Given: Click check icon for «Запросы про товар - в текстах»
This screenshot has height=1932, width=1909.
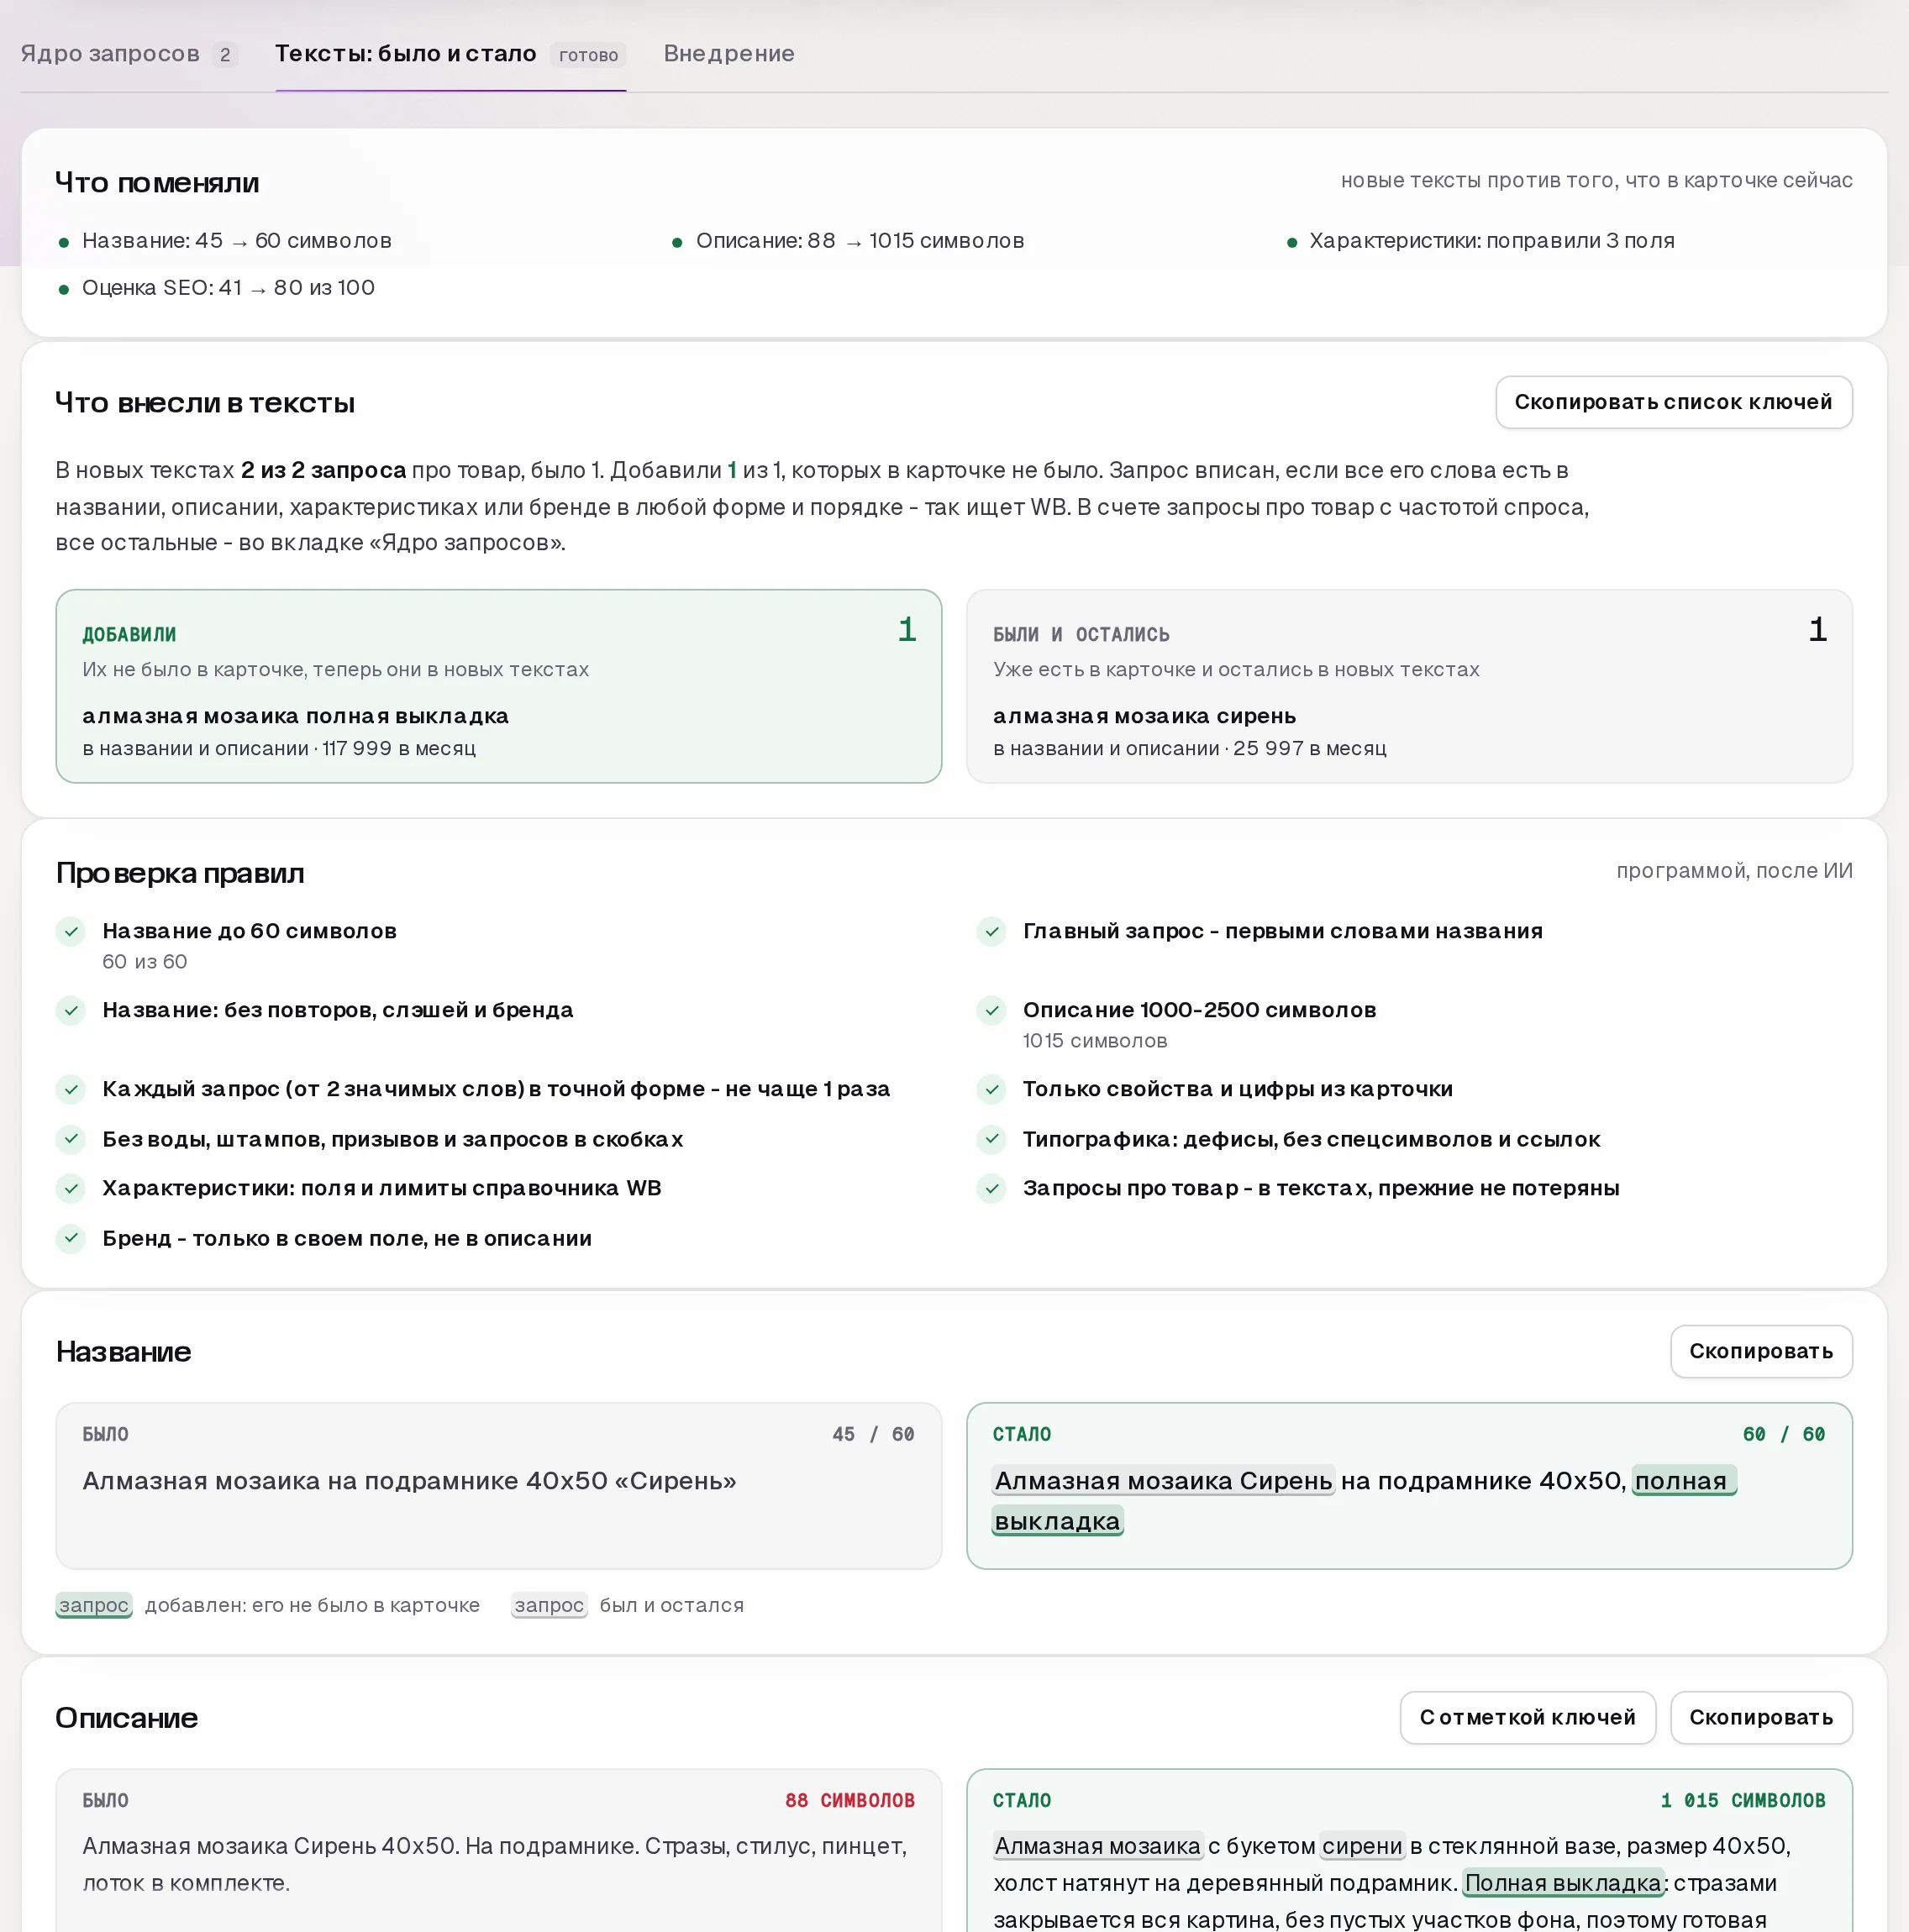Looking at the screenshot, I should point(991,1188).
